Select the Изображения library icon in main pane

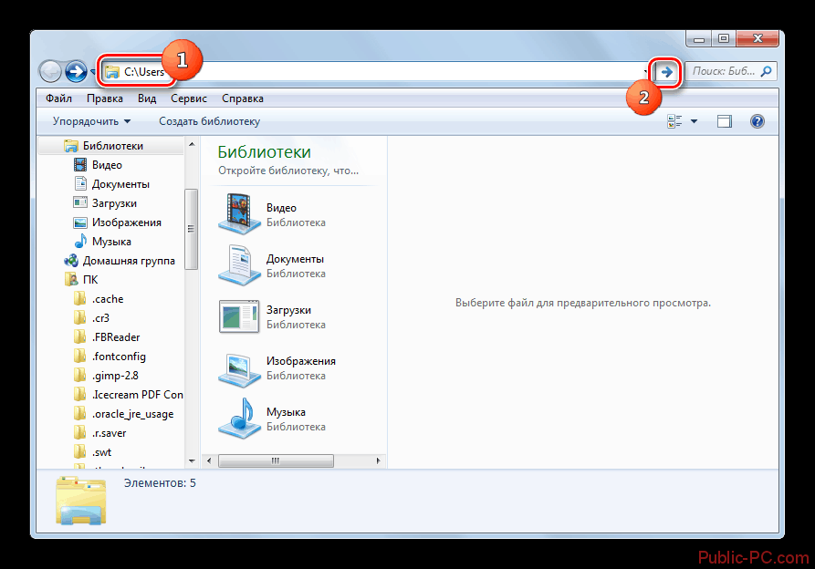[240, 367]
